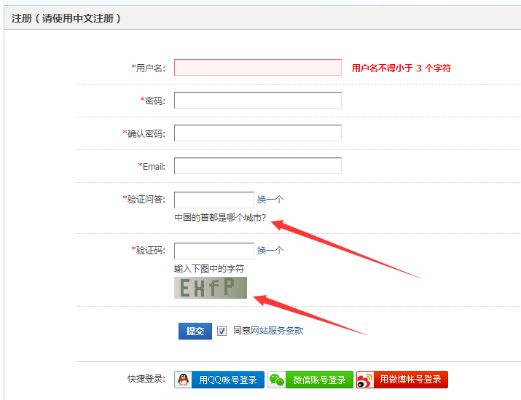Log in with 微信账号登录 button
Screen dimensions: 521x400
tap(310, 380)
